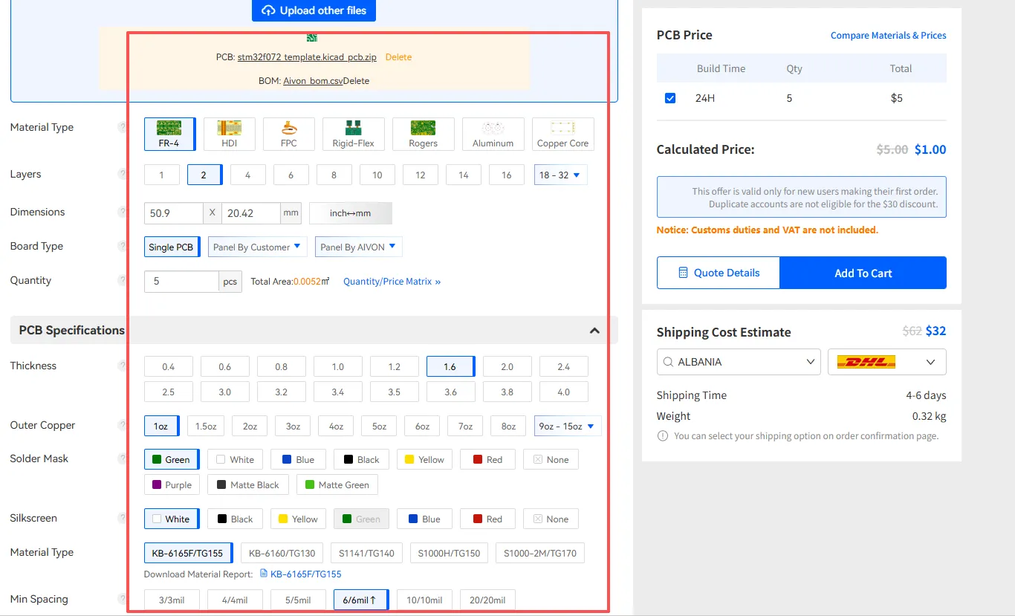Select None solder mask option
Viewport: 1015px width, 616px height.
click(x=551, y=460)
